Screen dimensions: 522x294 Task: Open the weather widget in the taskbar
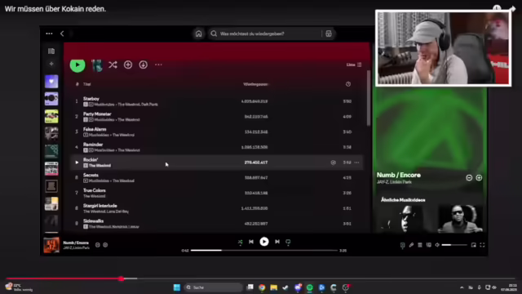tap(20, 287)
